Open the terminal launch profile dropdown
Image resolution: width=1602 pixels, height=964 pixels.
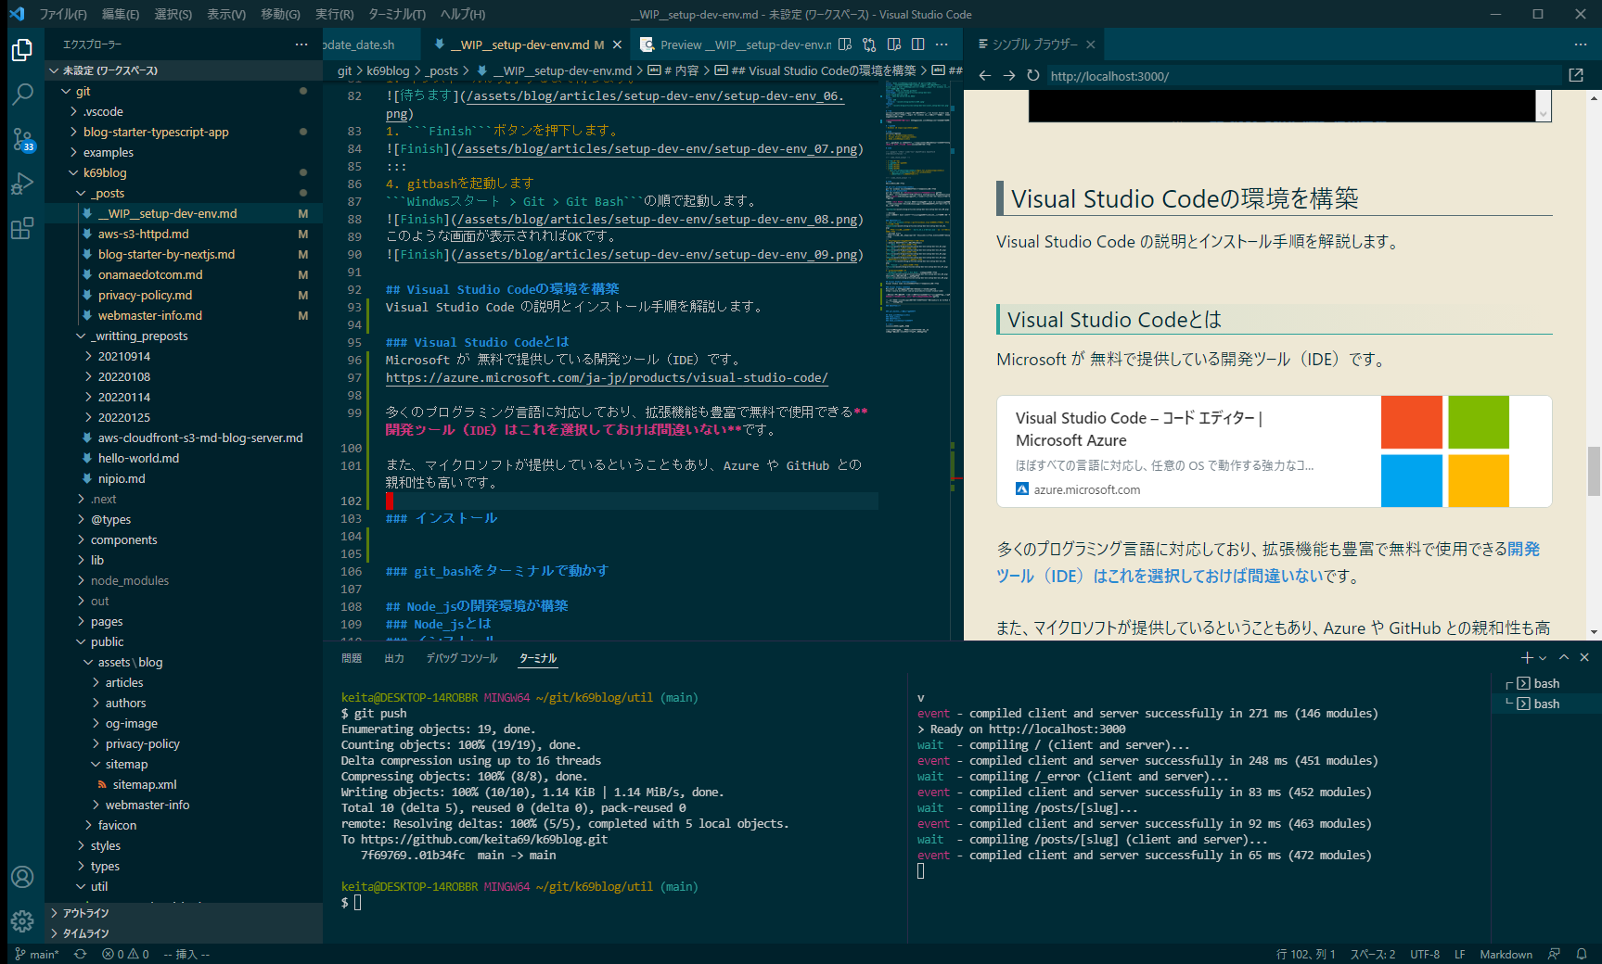click(x=1543, y=657)
